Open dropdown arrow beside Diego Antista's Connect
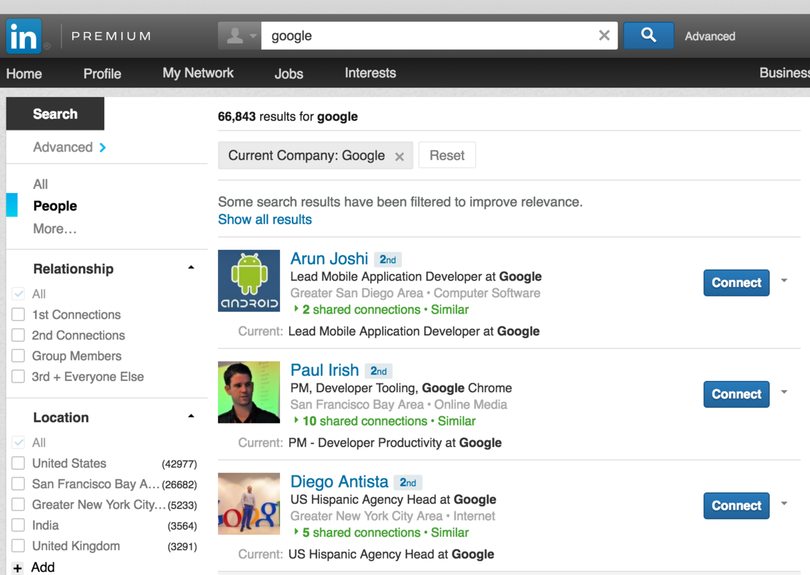Viewport: 810px width, 575px height. click(x=784, y=503)
